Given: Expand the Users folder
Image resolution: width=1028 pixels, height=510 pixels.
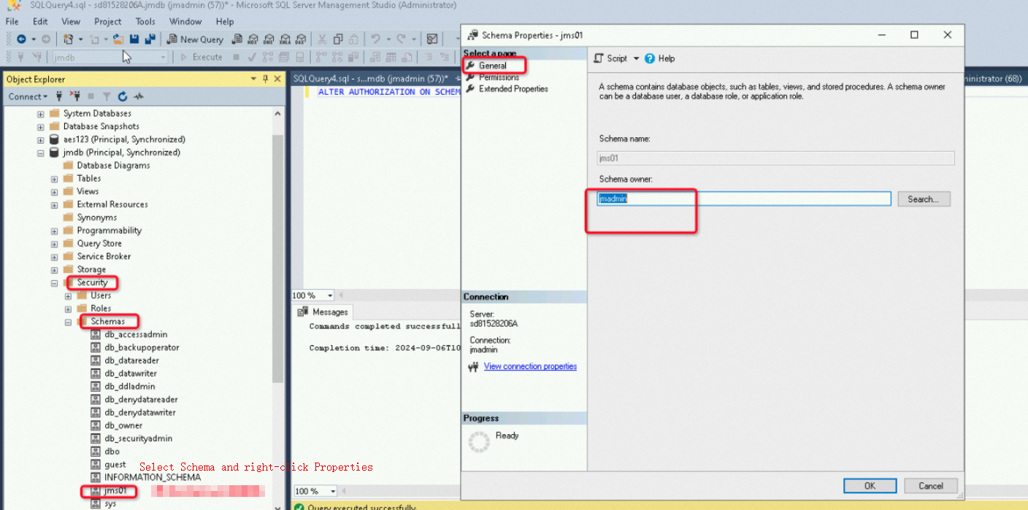Looking at the screenshot, I should pyautogui.click(x=68, y=296).
